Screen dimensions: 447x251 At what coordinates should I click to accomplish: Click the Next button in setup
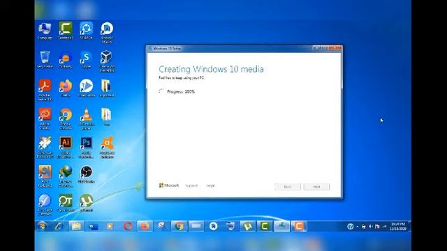pyautogui.click(x=316, y=187)
